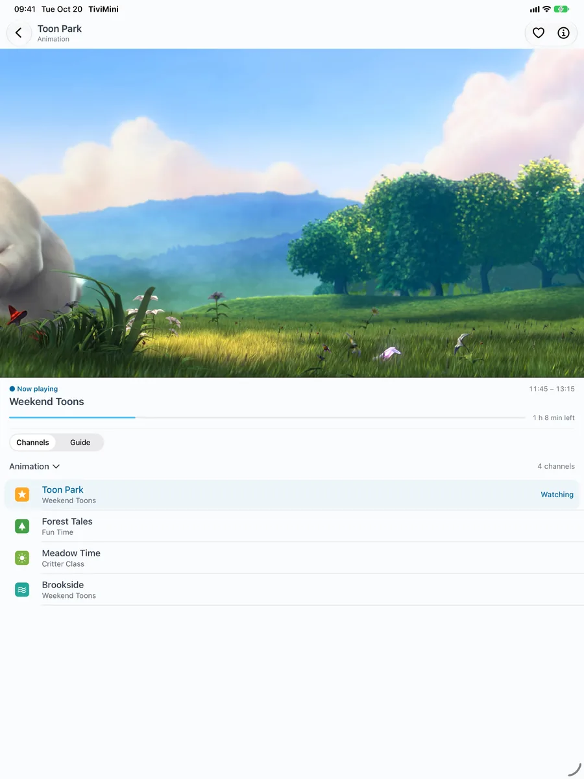Seek within the Weekend Toons progress bar
The height and width of the screenshot is (779, 584).
pos(267,417)
